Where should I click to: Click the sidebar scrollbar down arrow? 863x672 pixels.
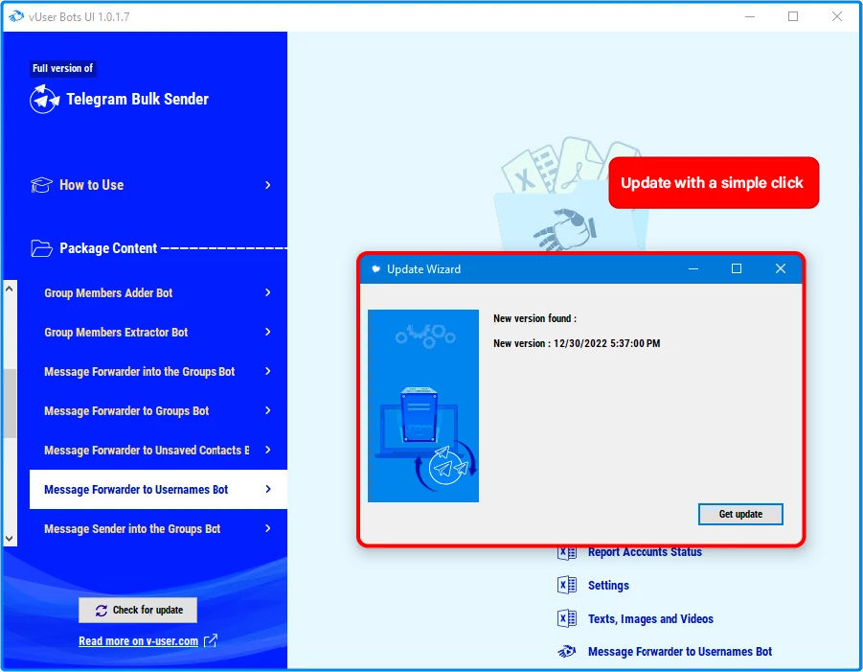(x=10, y=538)
